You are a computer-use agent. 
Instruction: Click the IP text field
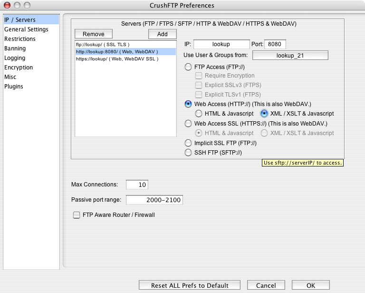221,44
